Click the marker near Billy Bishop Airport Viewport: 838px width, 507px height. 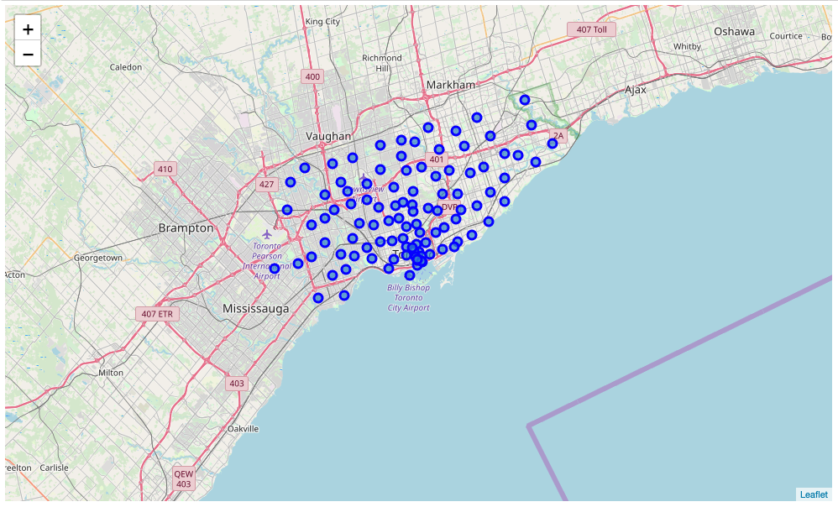(x=411, y=274)
